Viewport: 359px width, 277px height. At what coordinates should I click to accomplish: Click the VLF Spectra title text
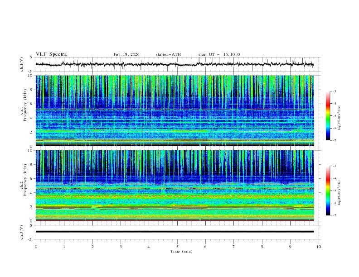pos(51,54)
